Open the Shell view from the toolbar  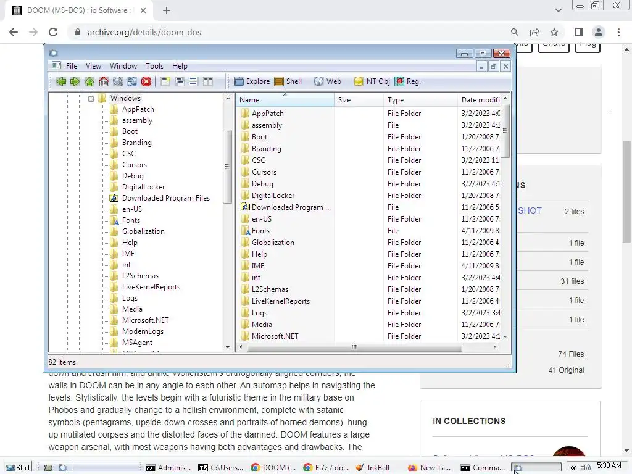tap(288, 81)
